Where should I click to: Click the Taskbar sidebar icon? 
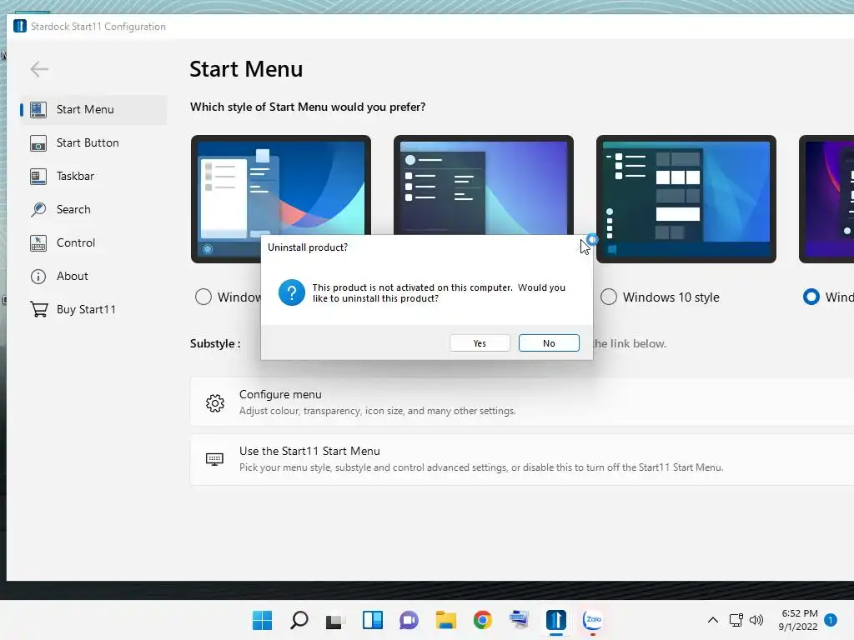pyautogui.click(x=38, y=177)
